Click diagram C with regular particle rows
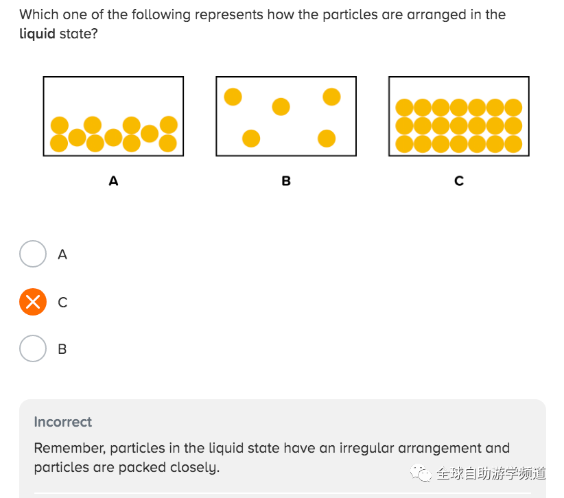This screenshot has height=498, width=564. [x=458, y=116]
